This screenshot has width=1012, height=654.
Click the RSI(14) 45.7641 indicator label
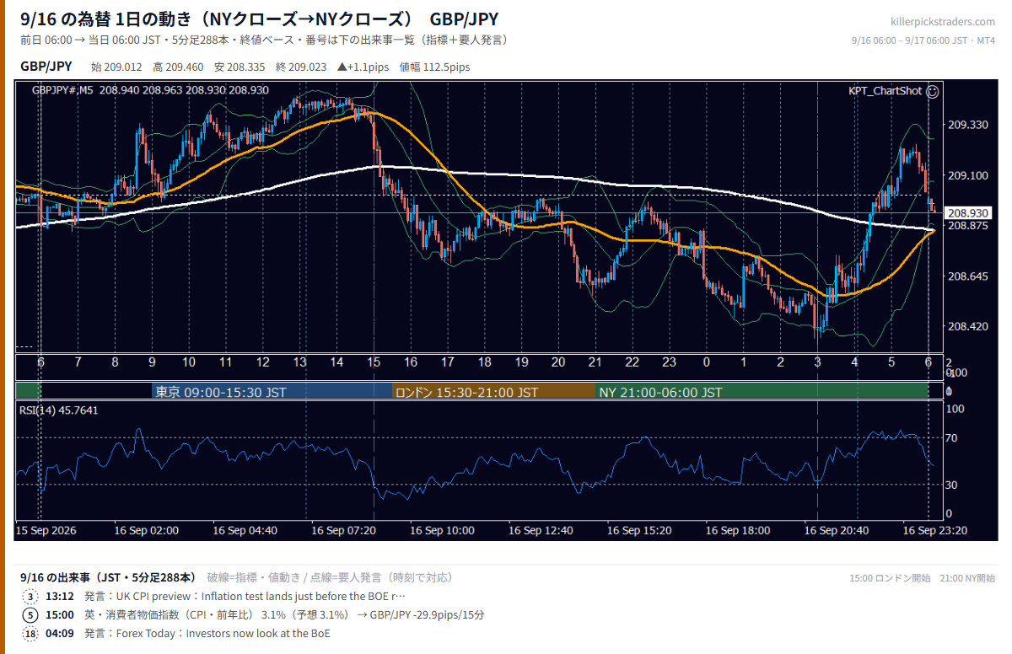pos(59,410)
